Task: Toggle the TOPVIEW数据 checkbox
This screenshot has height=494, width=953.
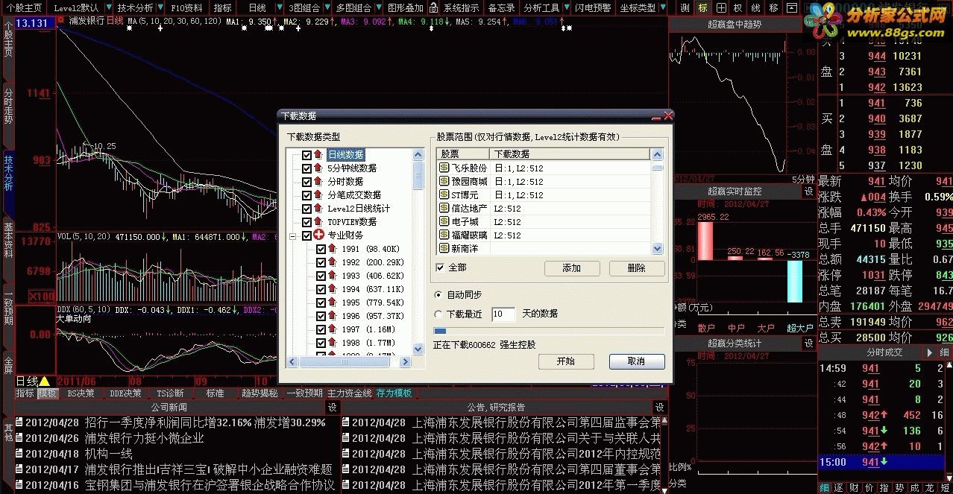Action: (306, 222)
